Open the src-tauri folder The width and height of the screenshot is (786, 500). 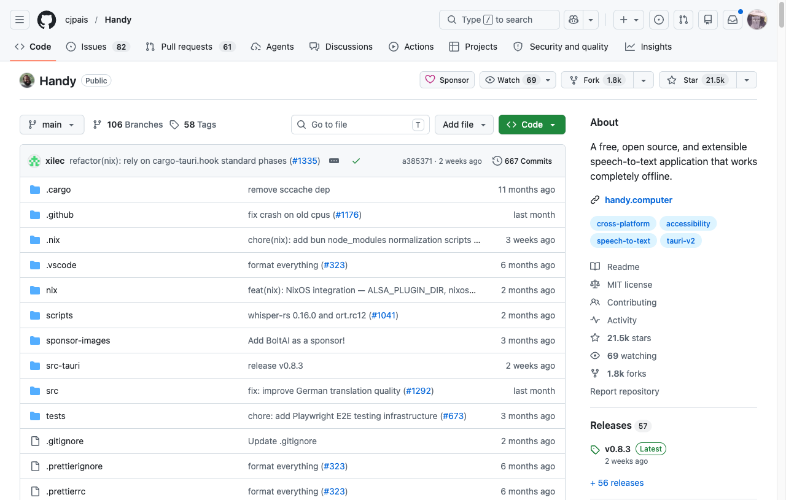click(x=63, y=366)
